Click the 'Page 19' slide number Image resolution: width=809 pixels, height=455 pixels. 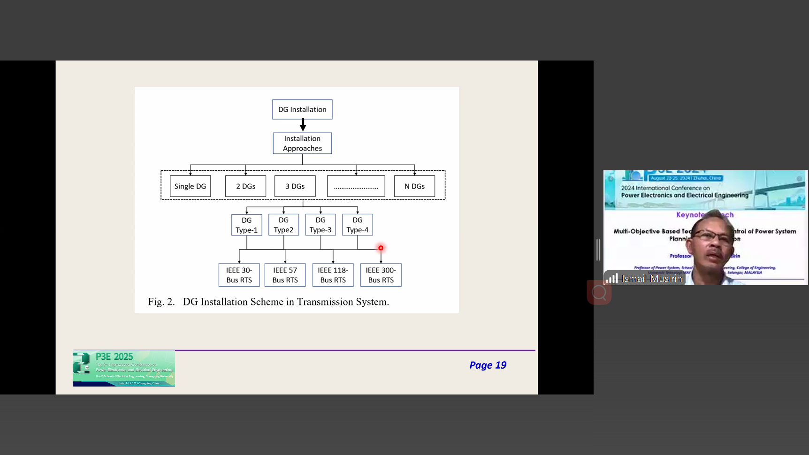(x=488, y=365)
